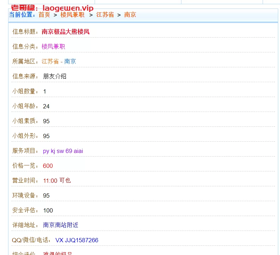Click 江苏省 in the 所属地区 row
The height and width of the screenshot is (255, 280).
click(x=50, y=61)
